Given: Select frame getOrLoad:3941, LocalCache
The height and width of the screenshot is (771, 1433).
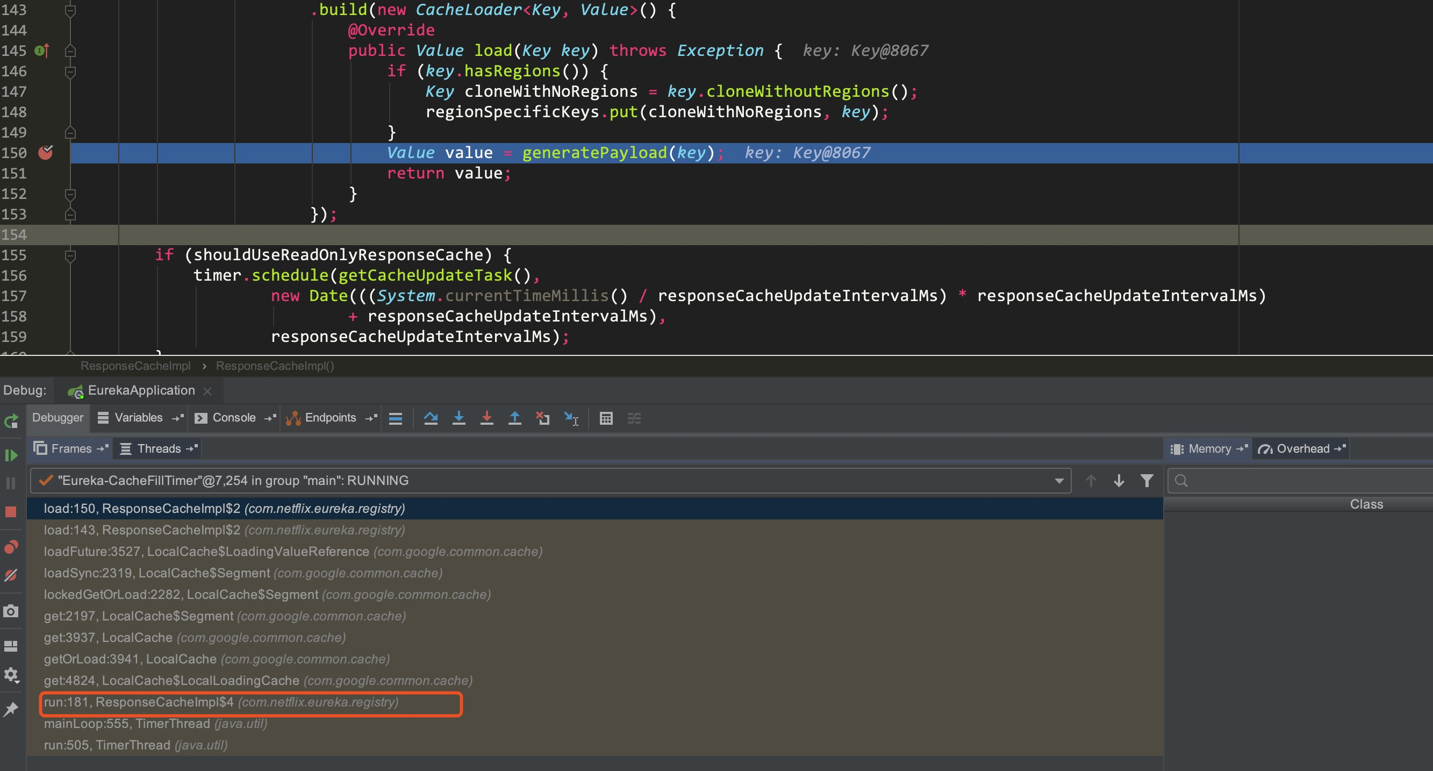Looking at the screenshot, I should [595, 659].
